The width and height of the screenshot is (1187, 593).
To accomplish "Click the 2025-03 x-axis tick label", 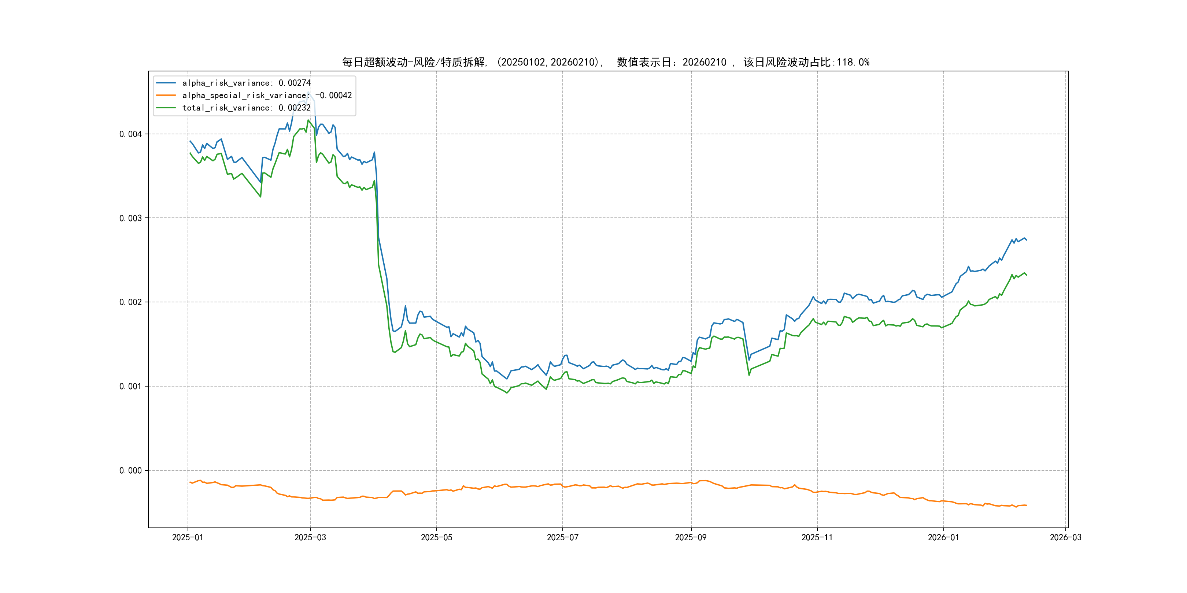I will [310, 537].
